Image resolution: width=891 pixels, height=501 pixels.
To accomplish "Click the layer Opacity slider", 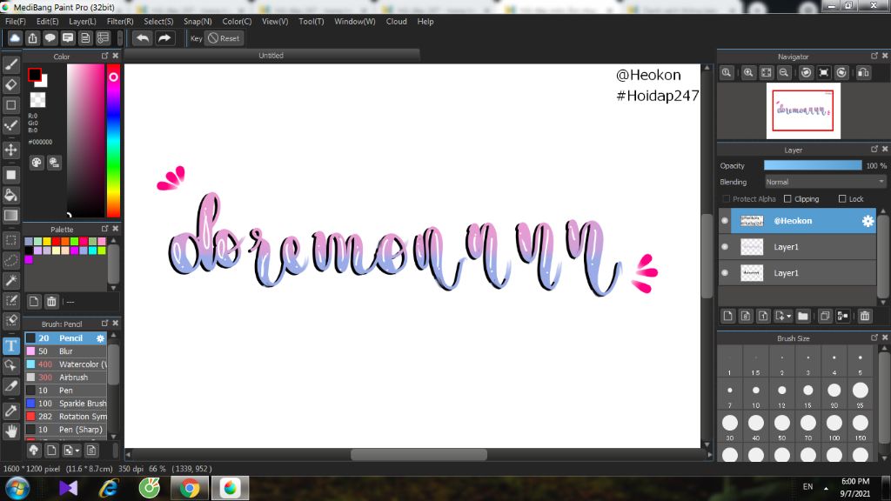I will tap(813, 165).
